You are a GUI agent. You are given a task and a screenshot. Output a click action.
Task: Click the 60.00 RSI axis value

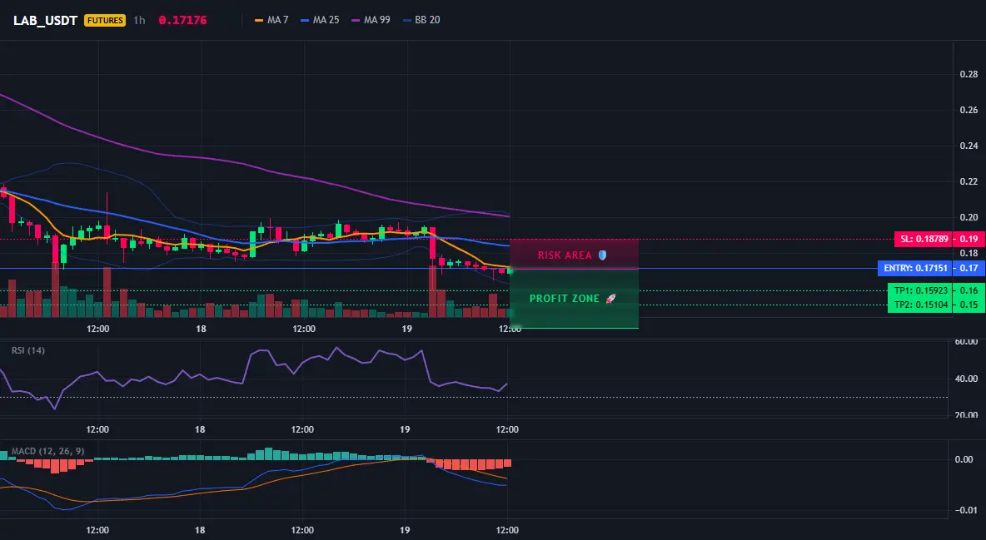967,342
